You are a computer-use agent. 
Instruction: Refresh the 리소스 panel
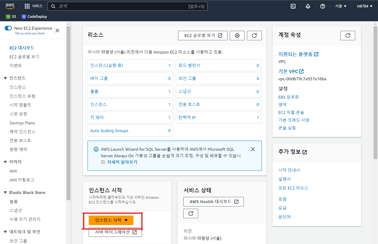(x=254, y=36)
